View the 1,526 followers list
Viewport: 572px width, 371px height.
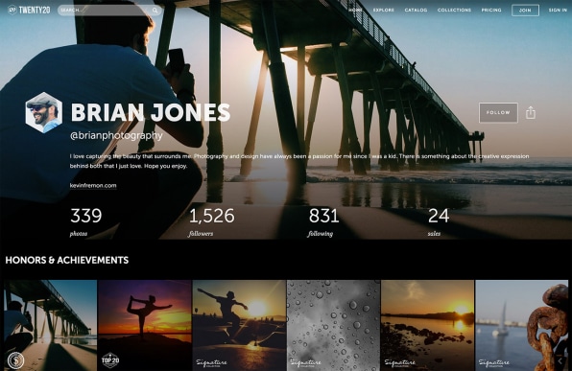pos(211,222)
